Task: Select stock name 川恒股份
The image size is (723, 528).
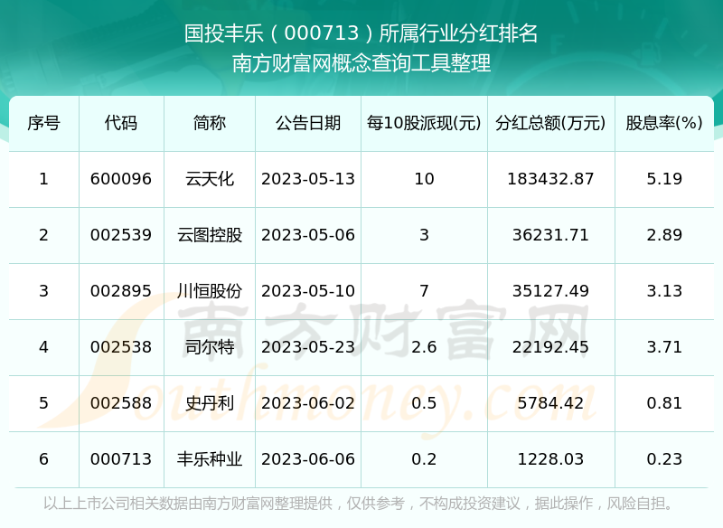Action: pyautogui.click(x=210, y=291)
